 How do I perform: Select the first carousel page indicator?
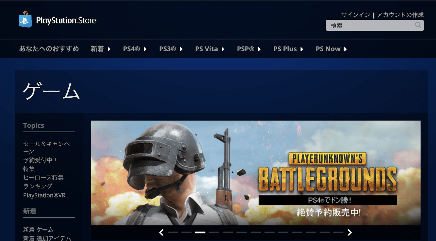tap(173, 232)
